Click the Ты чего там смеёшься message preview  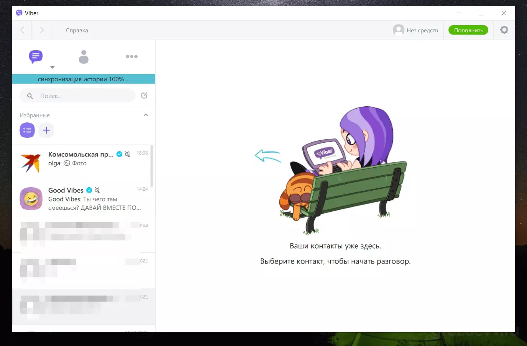point(95,204)
